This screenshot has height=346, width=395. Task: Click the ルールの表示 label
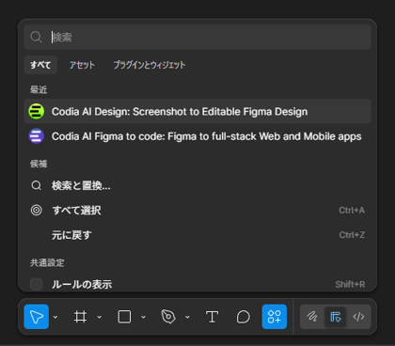pyautogui.click(x=82, y=284)
